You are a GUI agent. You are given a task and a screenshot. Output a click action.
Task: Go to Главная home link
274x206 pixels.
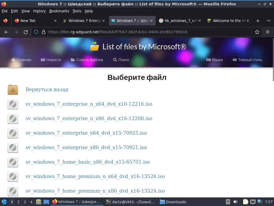21,60
